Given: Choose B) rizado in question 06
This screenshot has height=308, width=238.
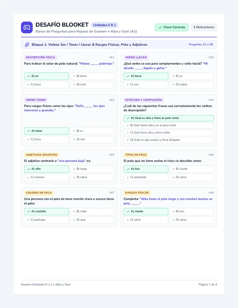Looking at the screenshot, I should coord(192,169).
